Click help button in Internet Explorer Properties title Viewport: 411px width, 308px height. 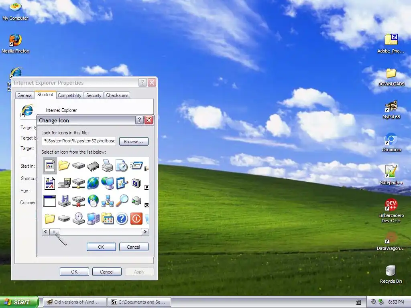coord(142,83)
